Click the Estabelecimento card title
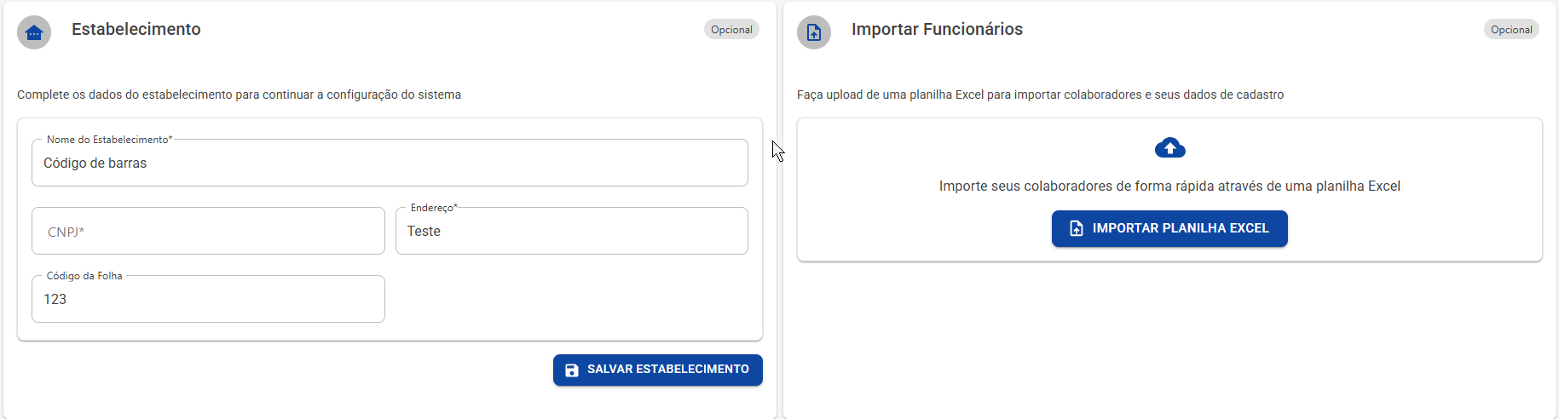Screen dimensions: 1559x419 [x=136, y=29]
